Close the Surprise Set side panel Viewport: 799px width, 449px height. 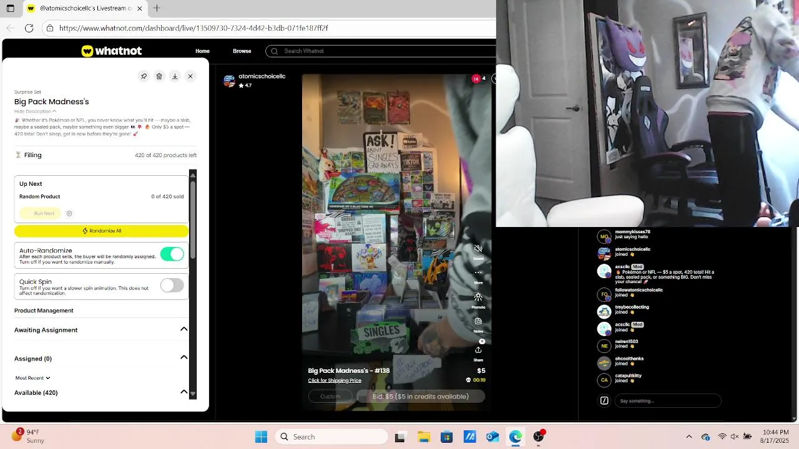190,76
